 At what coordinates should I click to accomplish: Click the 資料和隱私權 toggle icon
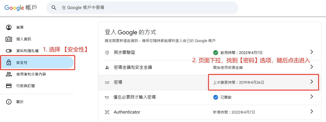[9, 51]
